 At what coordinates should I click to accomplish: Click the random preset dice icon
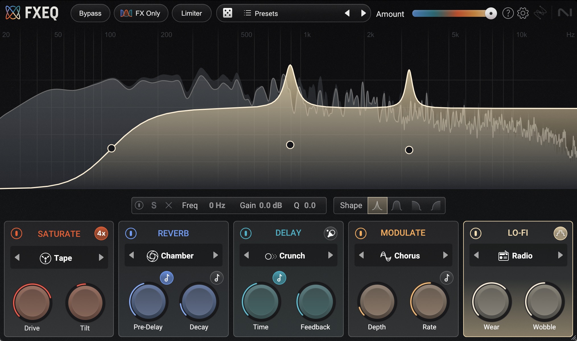coord(228,13)
